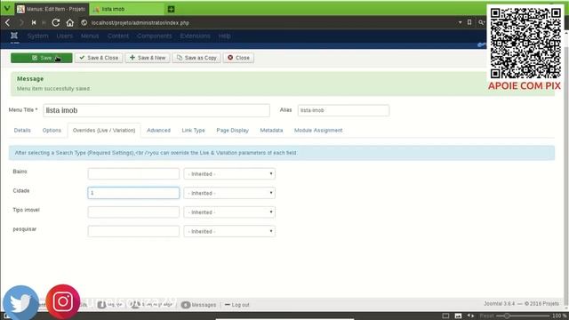Screen dimensions: 569x320
Task: Open the Help menu
Action: pos(224,36)
